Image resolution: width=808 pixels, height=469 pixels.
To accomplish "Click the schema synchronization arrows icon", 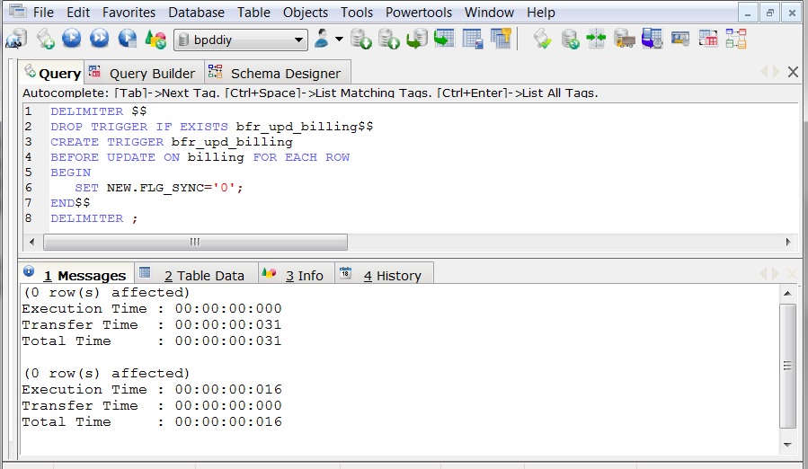I will (x=596, y=40).
